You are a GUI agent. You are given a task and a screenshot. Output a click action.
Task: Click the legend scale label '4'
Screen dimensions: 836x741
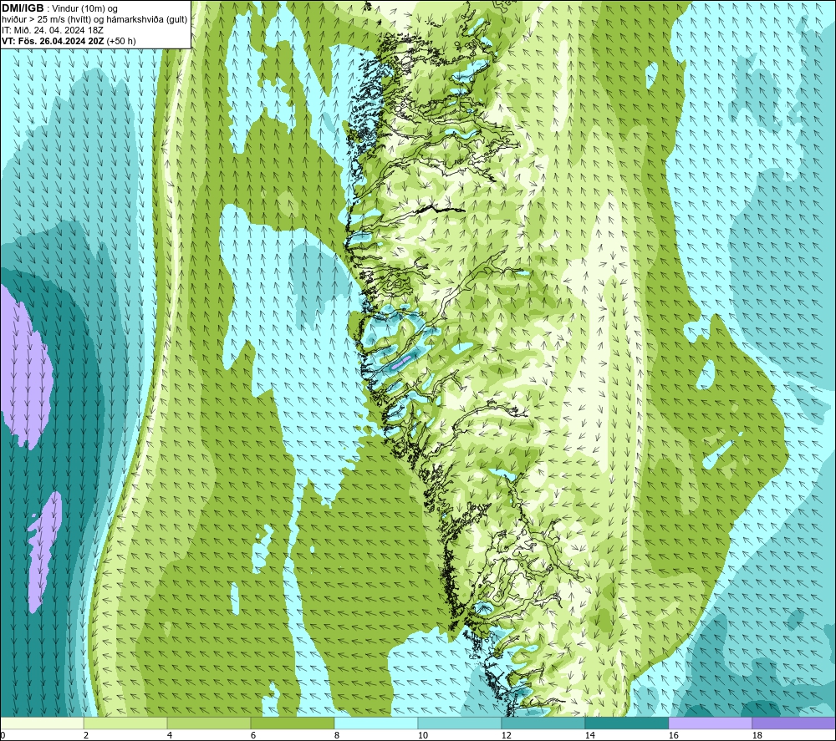click(x=170, y=735)
